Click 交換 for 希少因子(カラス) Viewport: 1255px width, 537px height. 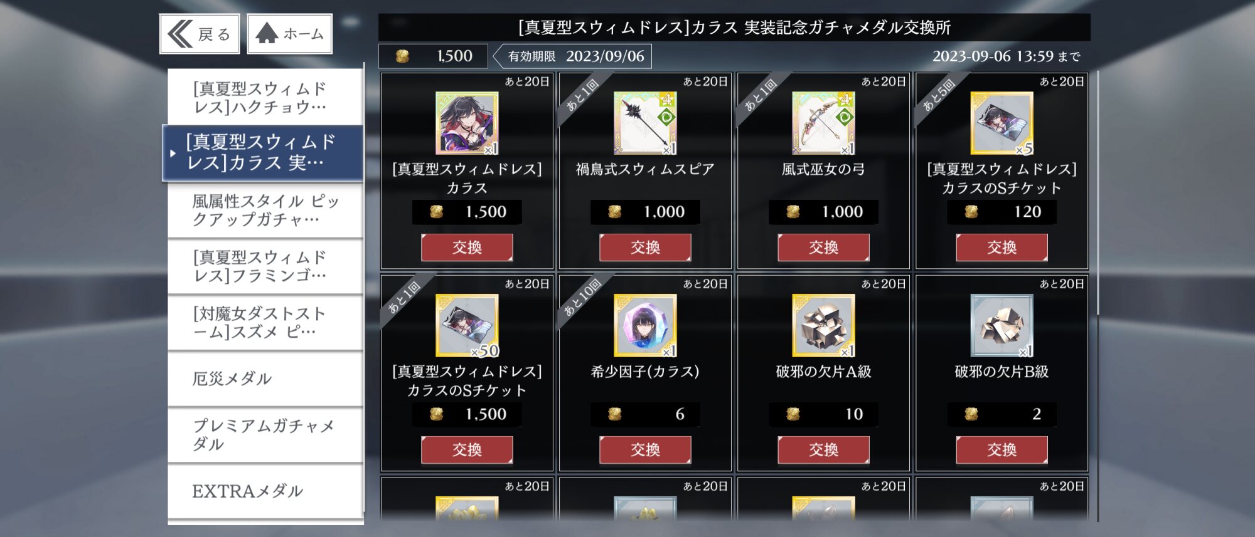pos(645,450)
